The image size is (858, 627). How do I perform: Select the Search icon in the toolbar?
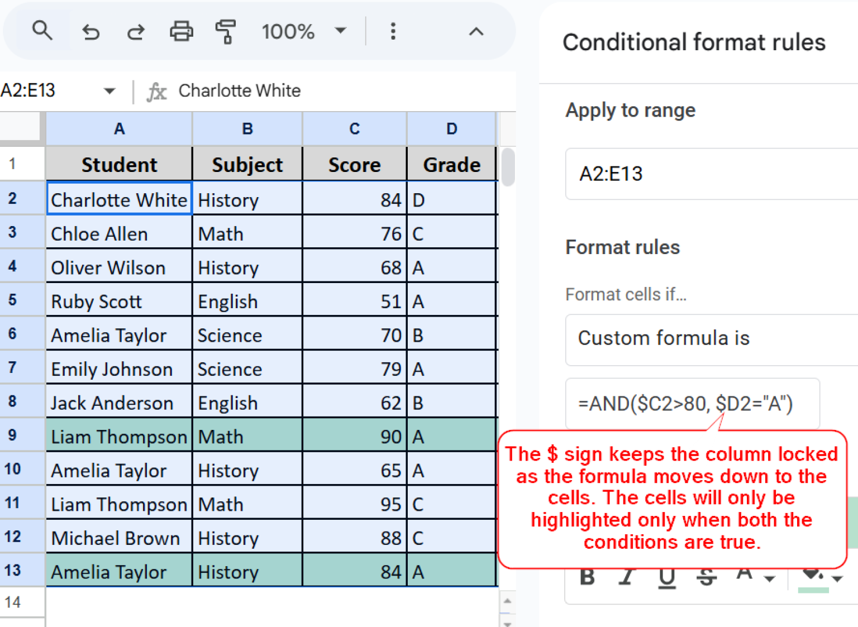pos(42,31)
